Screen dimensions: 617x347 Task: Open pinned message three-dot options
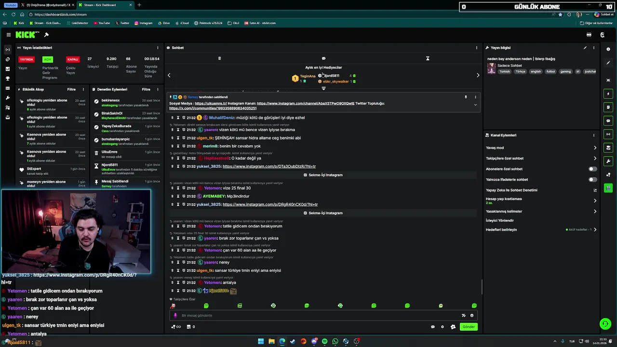pos(475,97)
